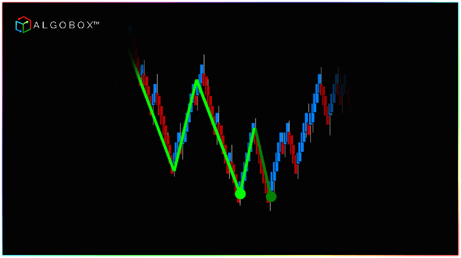
Task: Click the faded start of the zigzag line
Action: click(131, 54)
